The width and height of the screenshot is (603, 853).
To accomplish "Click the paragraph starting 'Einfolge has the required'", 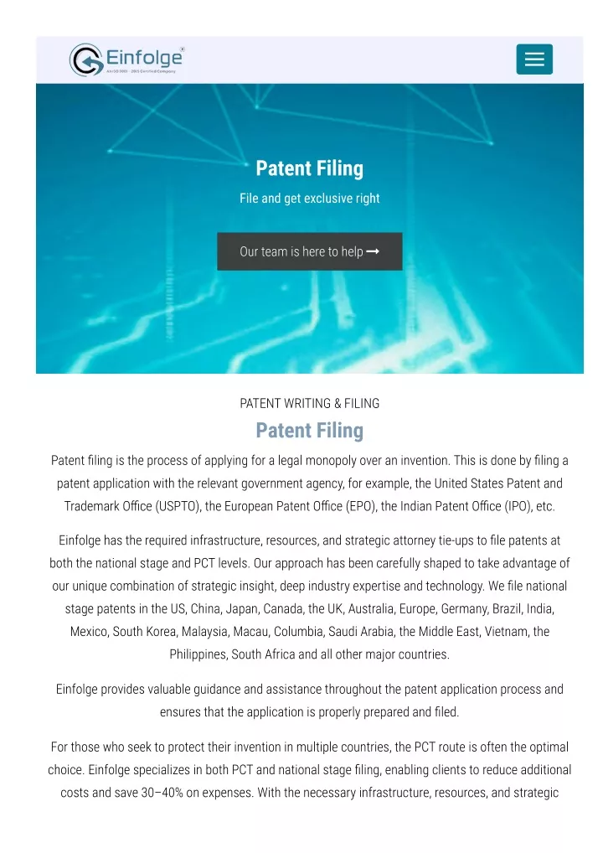I will 309,597.
